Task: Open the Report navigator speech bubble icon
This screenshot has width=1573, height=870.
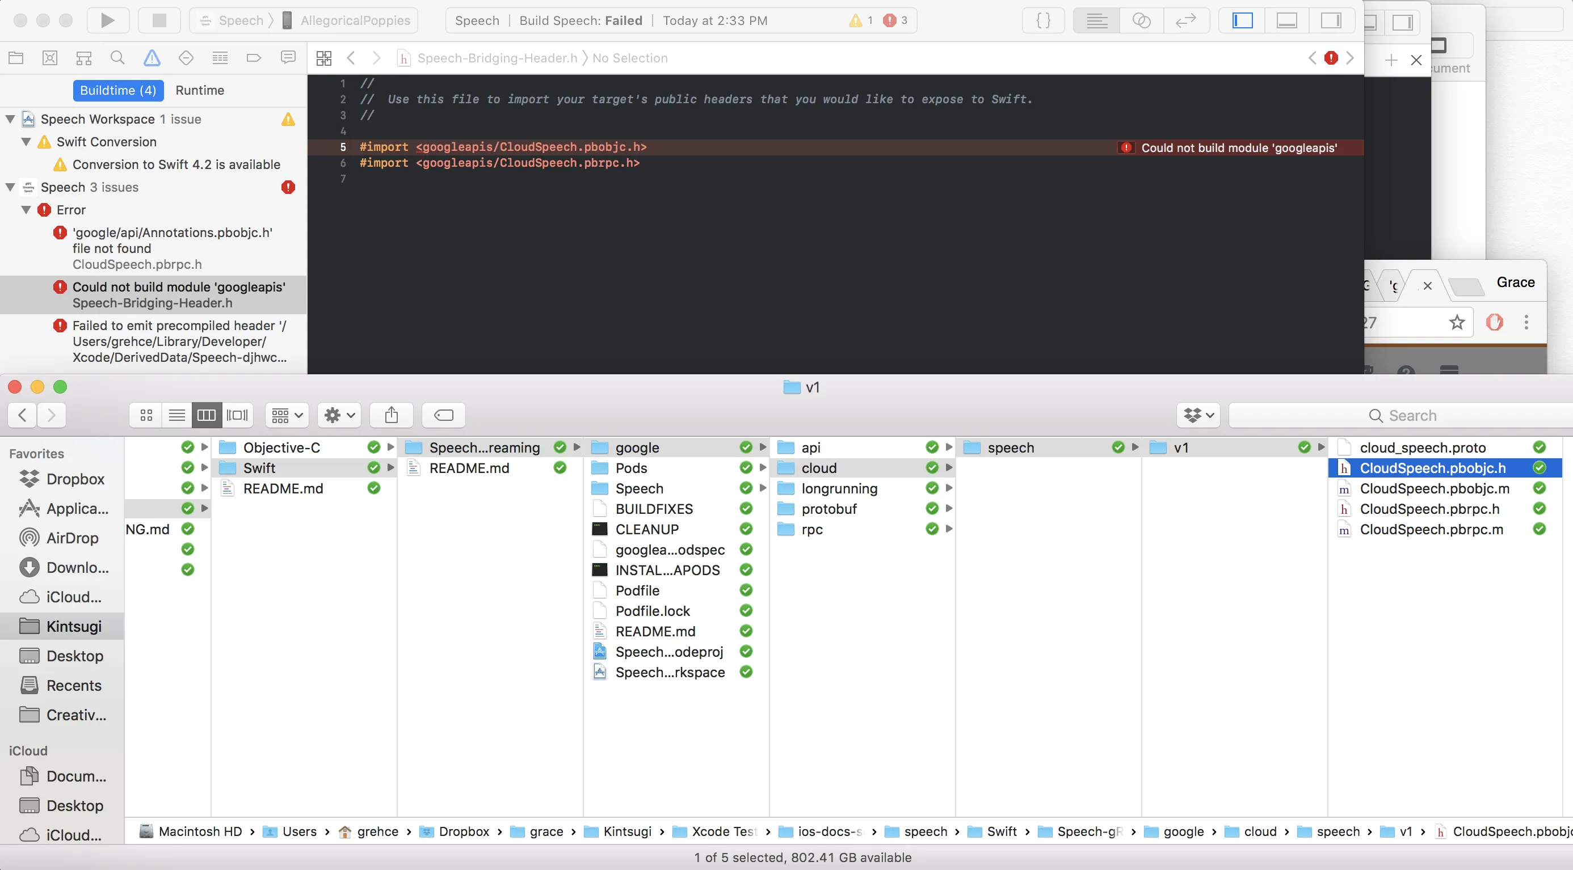Action: tap(288, 58)
